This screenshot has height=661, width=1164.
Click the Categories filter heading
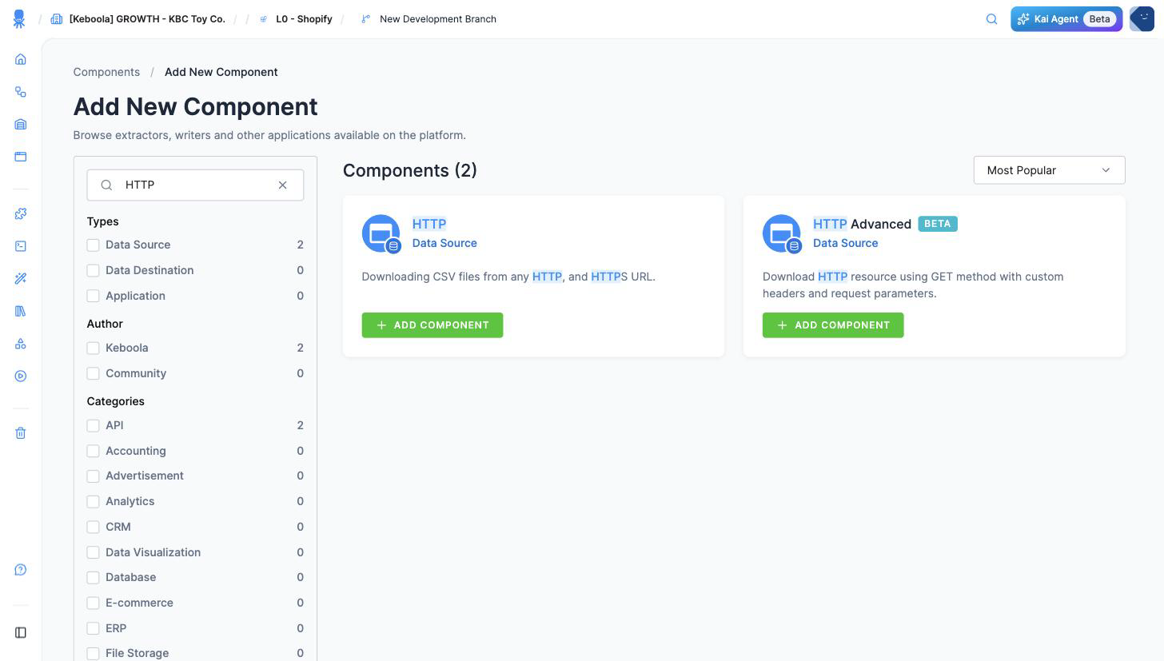click(x=116, y=401)
